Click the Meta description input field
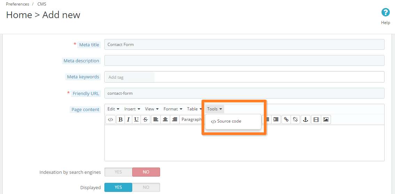Image resolution: width=395 pixels, height=194 pixels. (244, 61)
